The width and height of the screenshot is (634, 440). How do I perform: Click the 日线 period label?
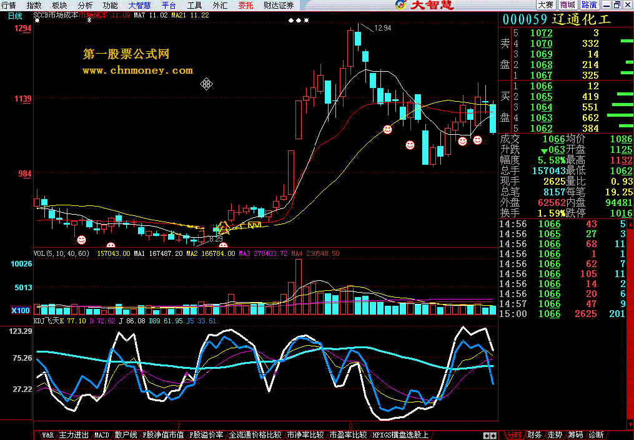coord(15,16)
